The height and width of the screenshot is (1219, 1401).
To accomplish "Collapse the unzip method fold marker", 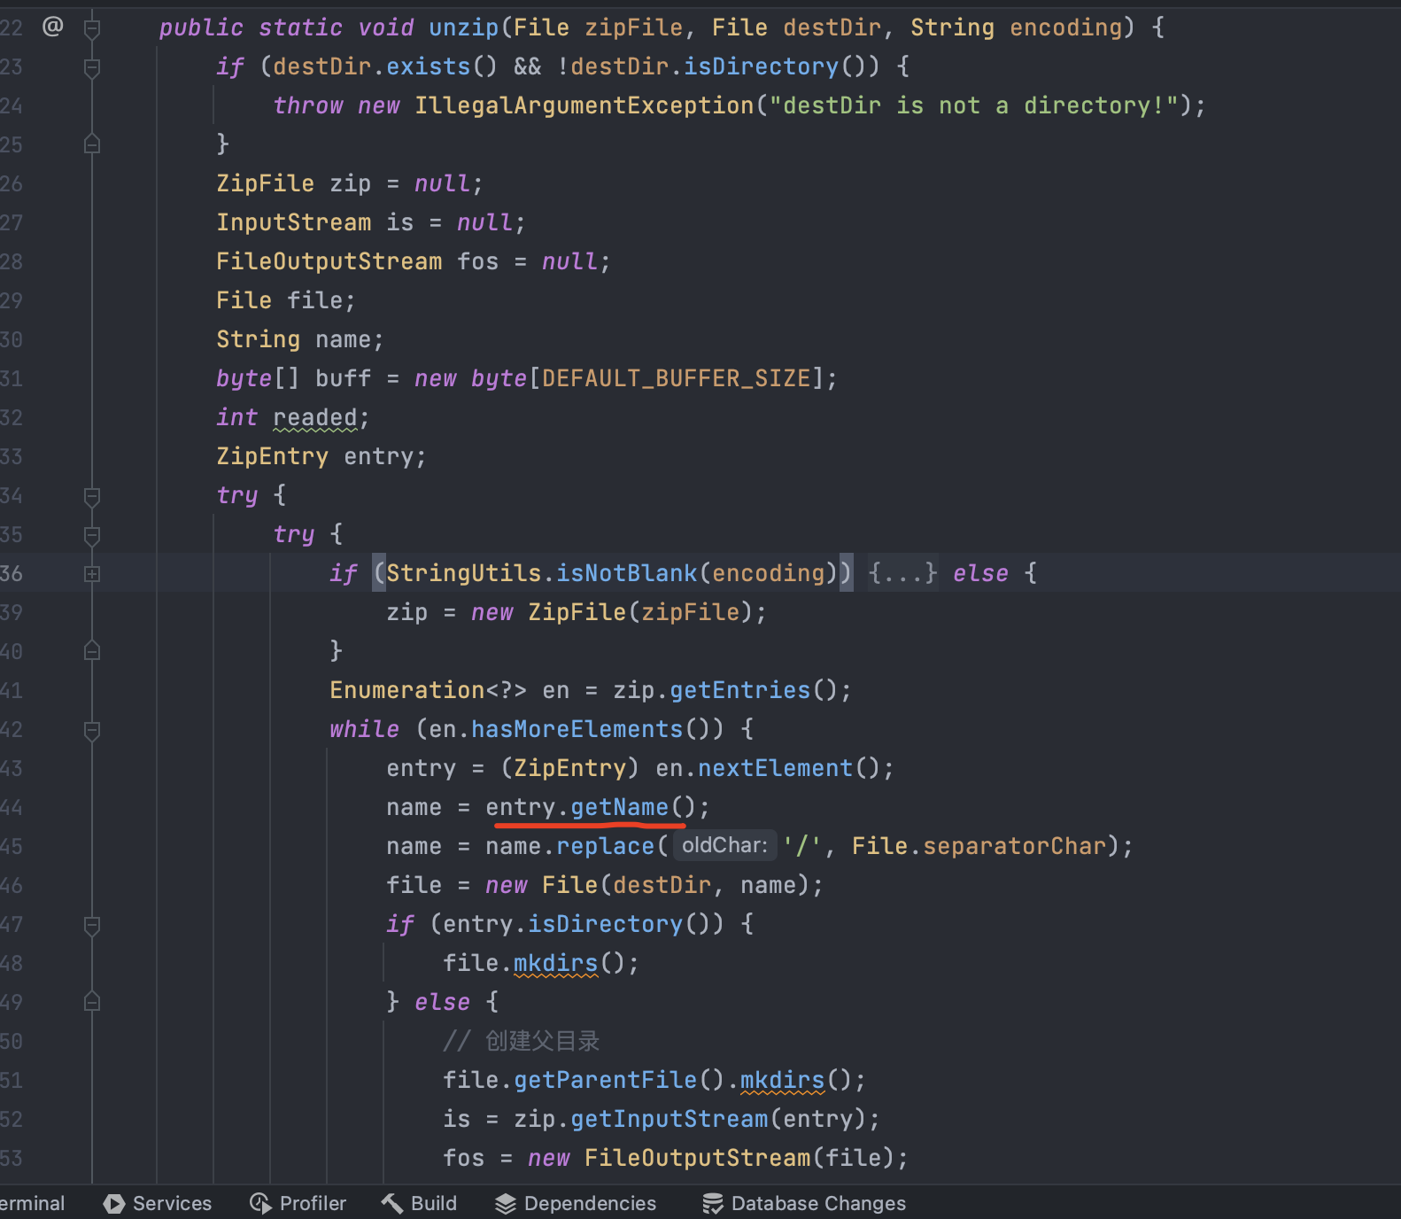I will 92,28.
